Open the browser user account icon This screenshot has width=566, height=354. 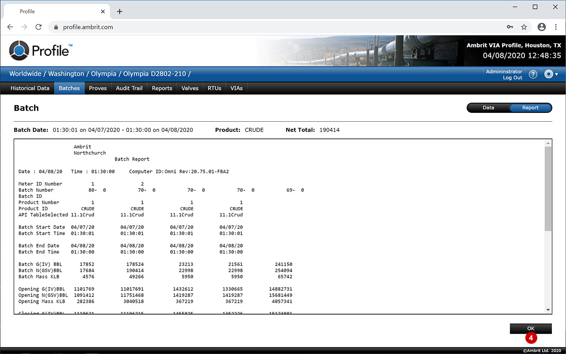pyautogui.click(x=542, y=27)
